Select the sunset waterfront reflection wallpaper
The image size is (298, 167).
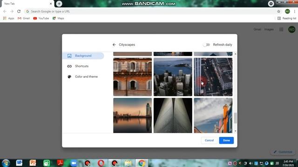point(132,116)
